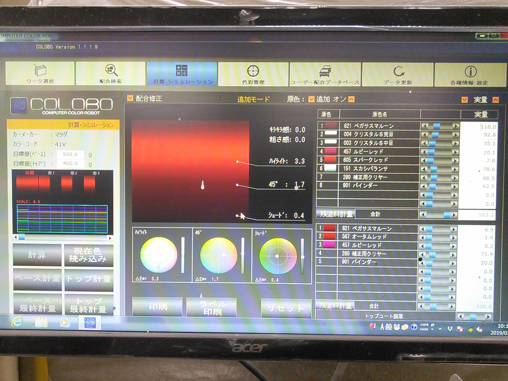The height and width of the screenshot is (381, 508).
Task: Increase 003 クリスタルS中目 amount with right arrow
Action: click(x=456, y=143)
